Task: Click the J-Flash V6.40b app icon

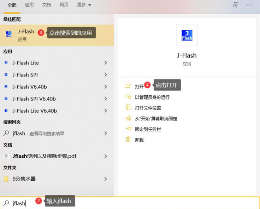Action: point(6,87)
